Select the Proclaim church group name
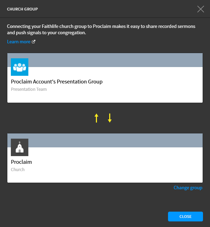Screen dimensions: 210x227 (21, 162)
